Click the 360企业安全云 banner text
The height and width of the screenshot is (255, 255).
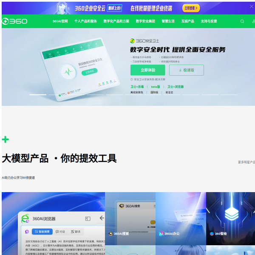click(x=90, y=8)
